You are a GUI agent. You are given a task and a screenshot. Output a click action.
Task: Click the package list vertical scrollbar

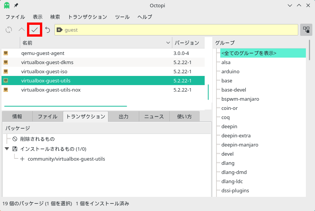208,92
